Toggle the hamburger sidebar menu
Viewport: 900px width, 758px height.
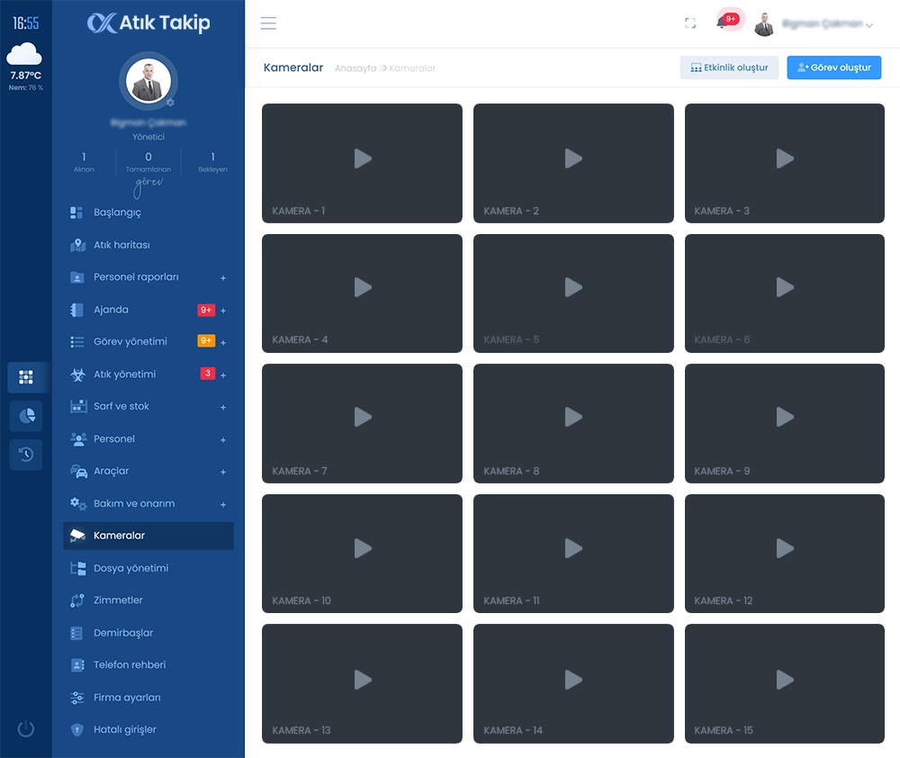[268, 23]
